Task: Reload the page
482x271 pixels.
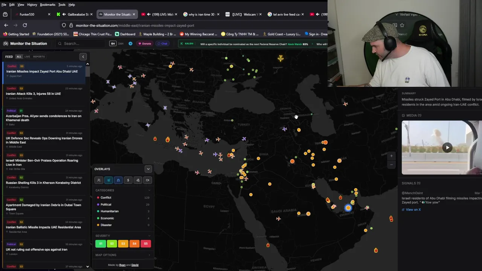Action: coord(25,25)
